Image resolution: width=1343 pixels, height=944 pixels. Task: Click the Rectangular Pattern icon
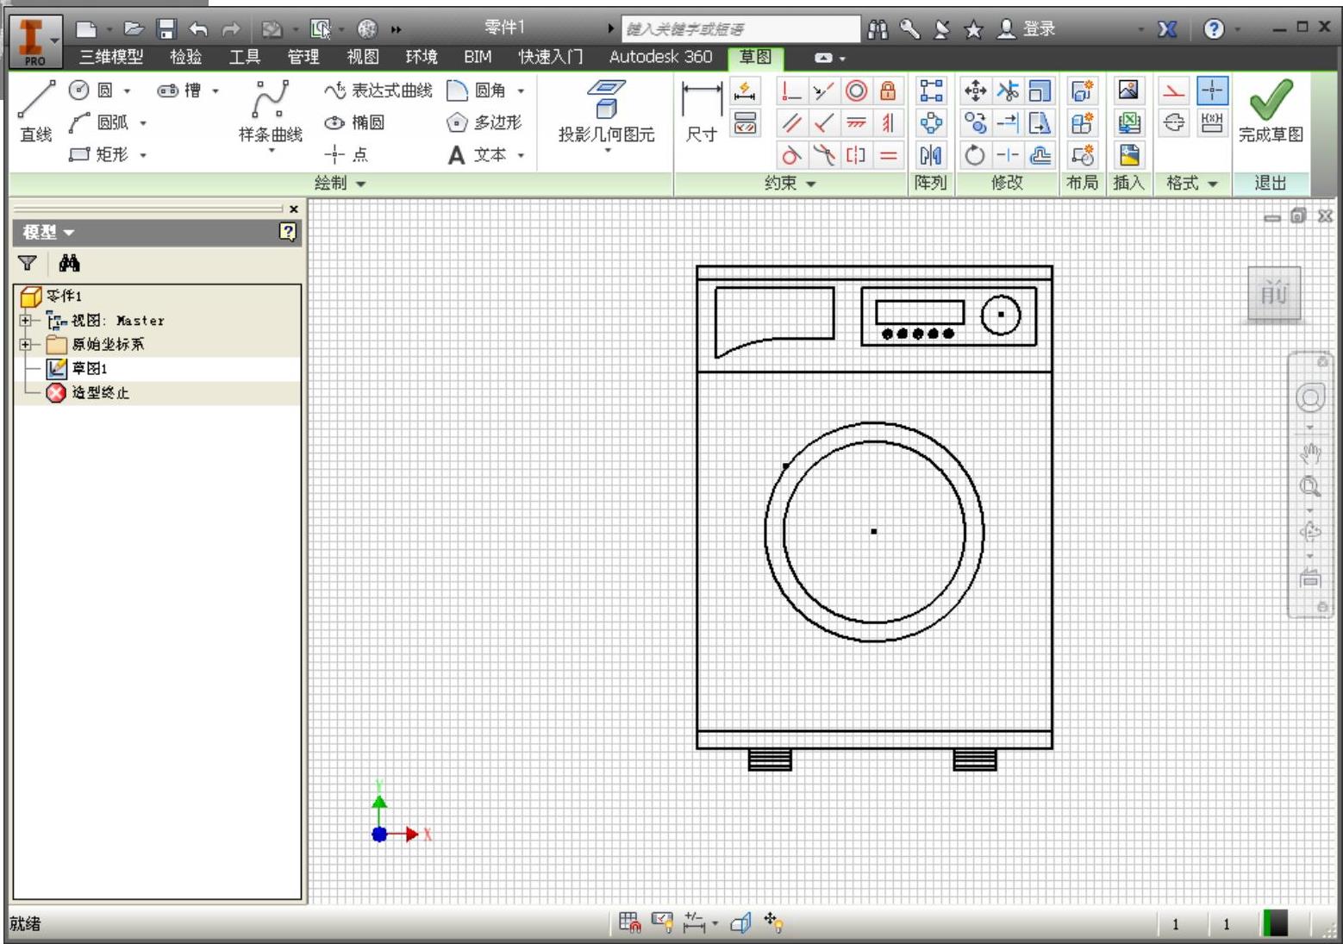(931, 91)
